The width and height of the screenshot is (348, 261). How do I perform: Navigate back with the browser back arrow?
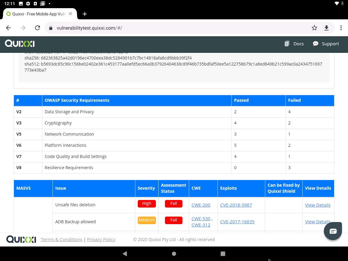coord(8,28)
